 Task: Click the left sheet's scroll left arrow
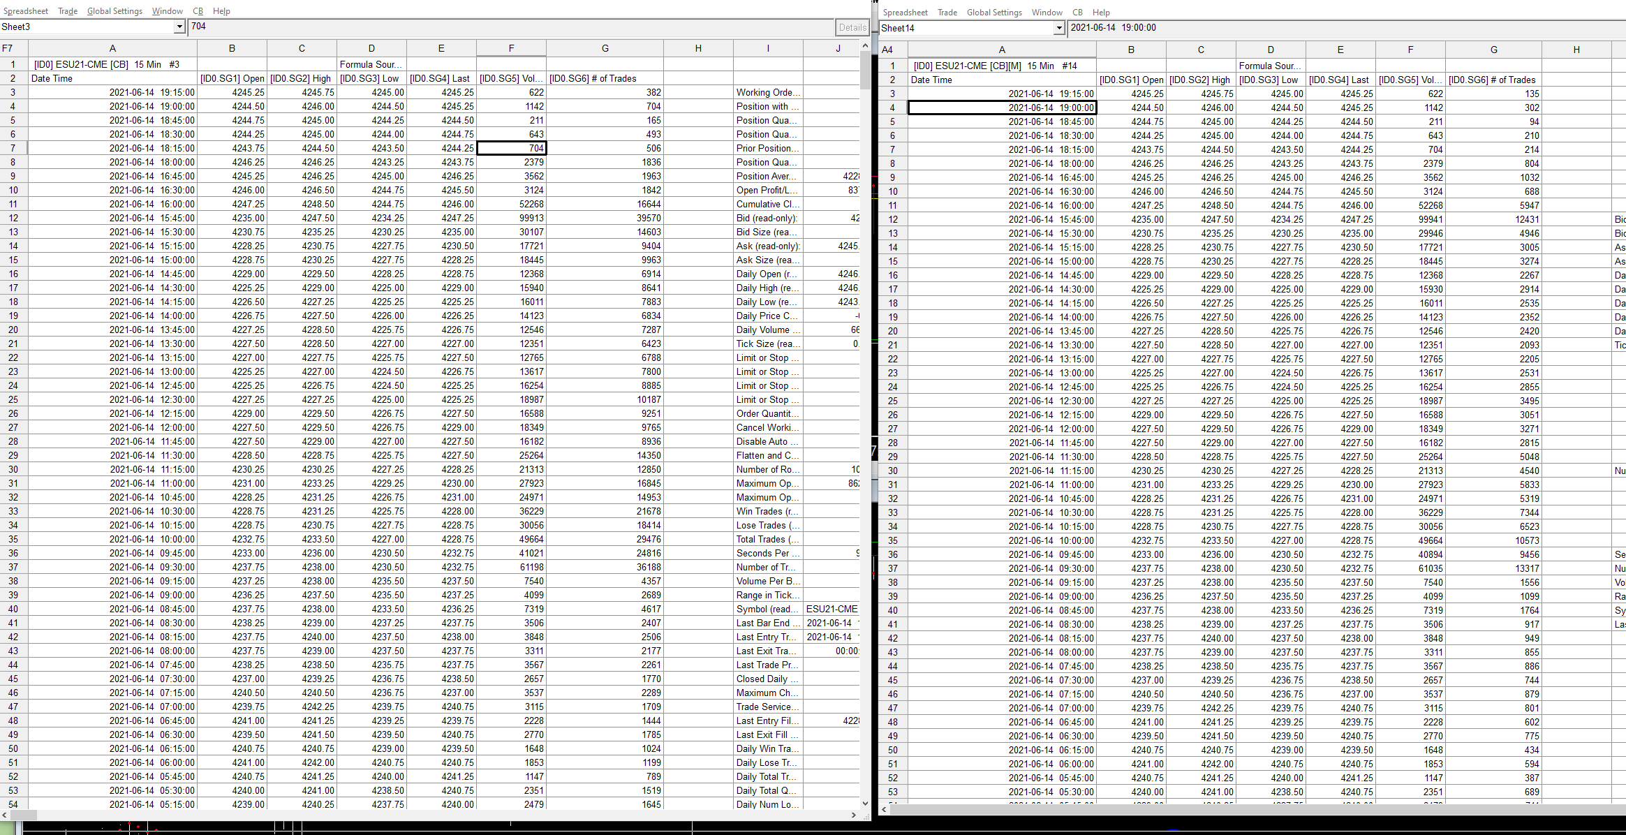click(x=5, y=815)
